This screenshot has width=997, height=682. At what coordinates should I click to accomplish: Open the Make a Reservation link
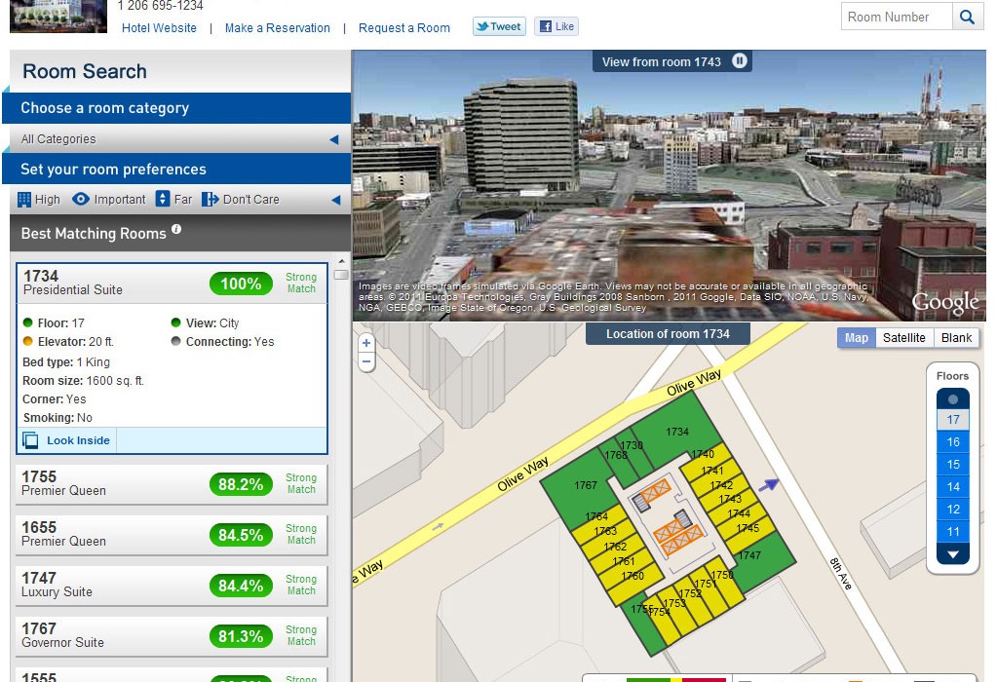click(277, 28)
